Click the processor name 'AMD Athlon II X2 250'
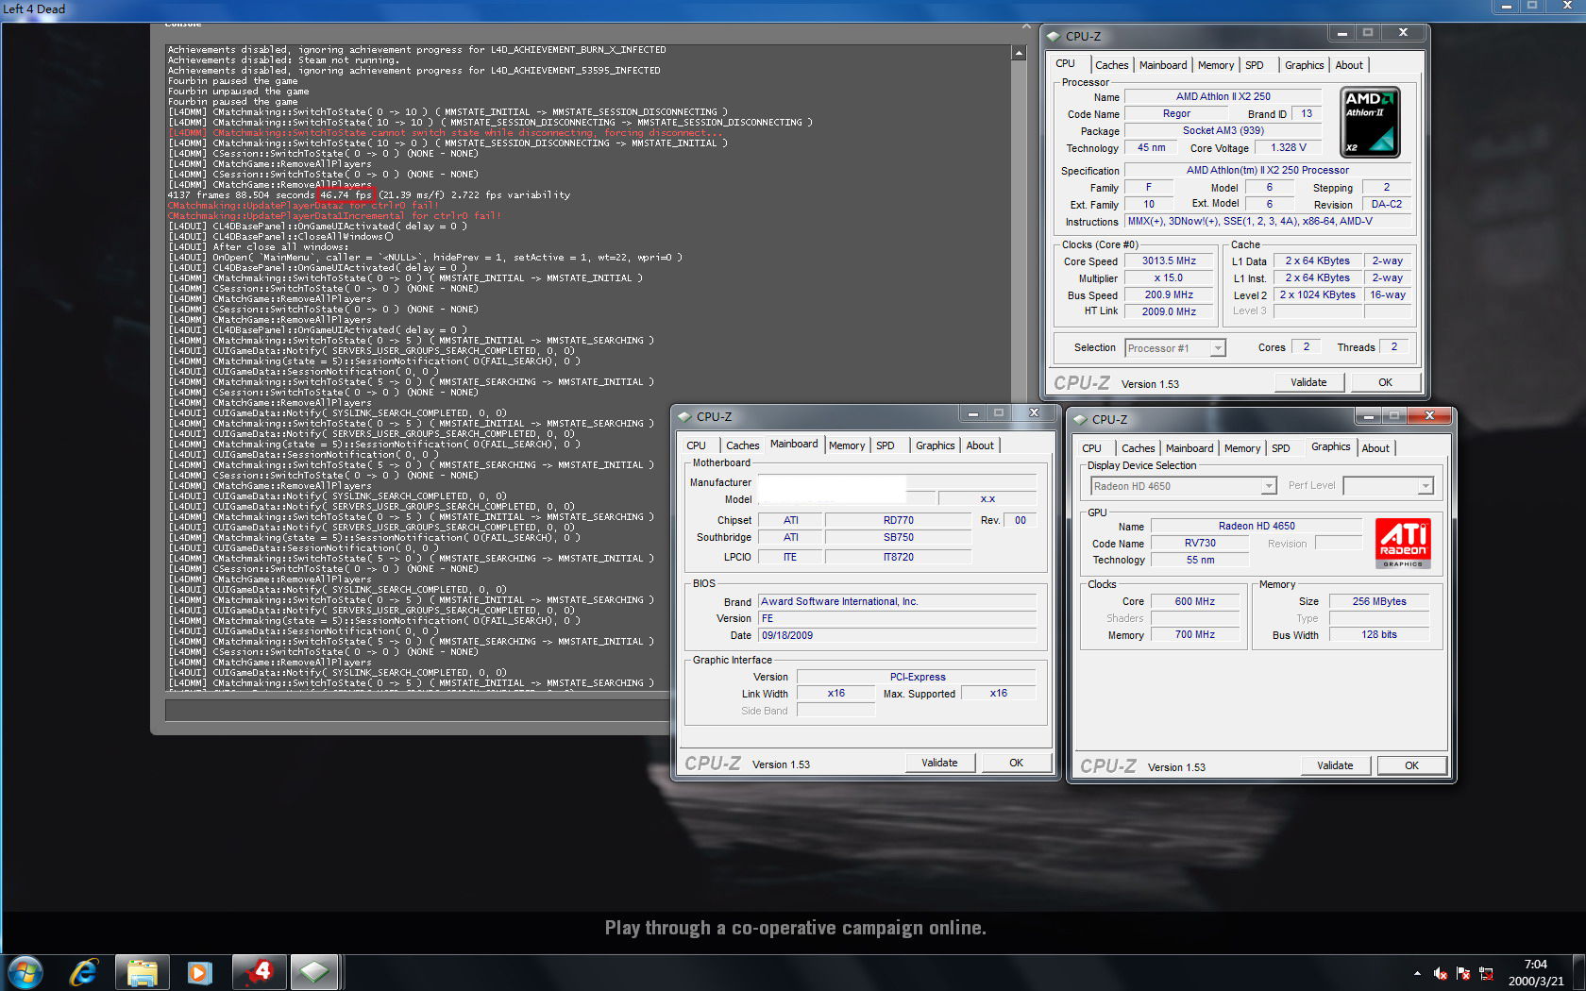The width and height of the screenshot is (1586, 991). (1223, 96)
